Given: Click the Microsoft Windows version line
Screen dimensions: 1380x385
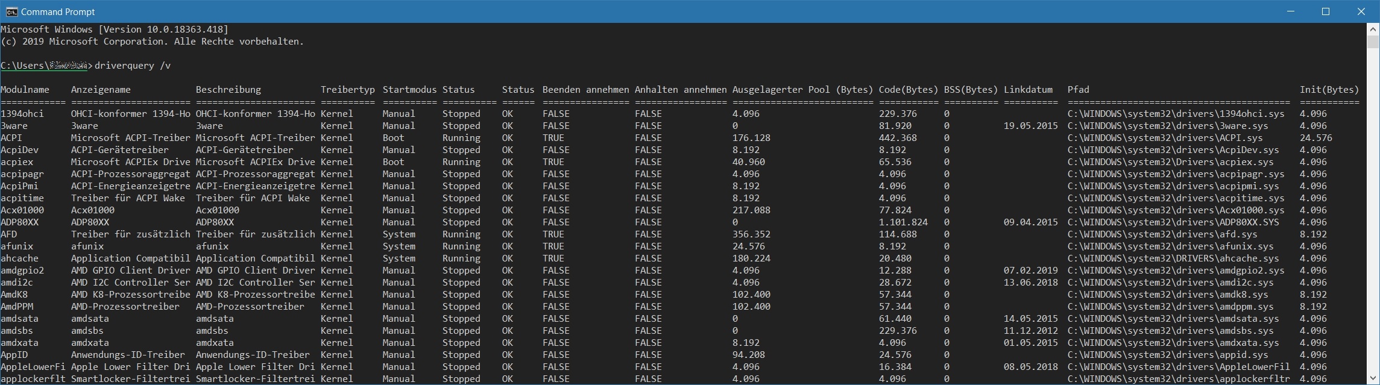Looking at the screenshot, I should pos(115,30).
